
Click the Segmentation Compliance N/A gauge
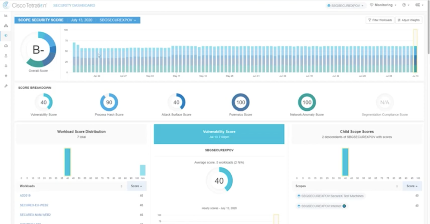pyautogui.click(x=384, y=102)
